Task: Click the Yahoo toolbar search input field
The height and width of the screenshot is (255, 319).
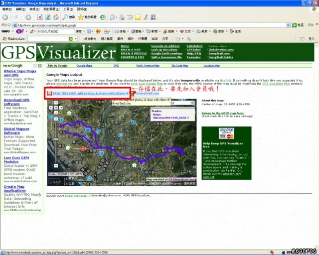Action: 56,31
